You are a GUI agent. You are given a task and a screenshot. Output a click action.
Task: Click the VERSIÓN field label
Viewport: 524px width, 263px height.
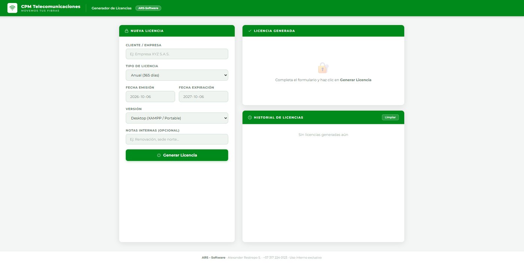[134, 109]
